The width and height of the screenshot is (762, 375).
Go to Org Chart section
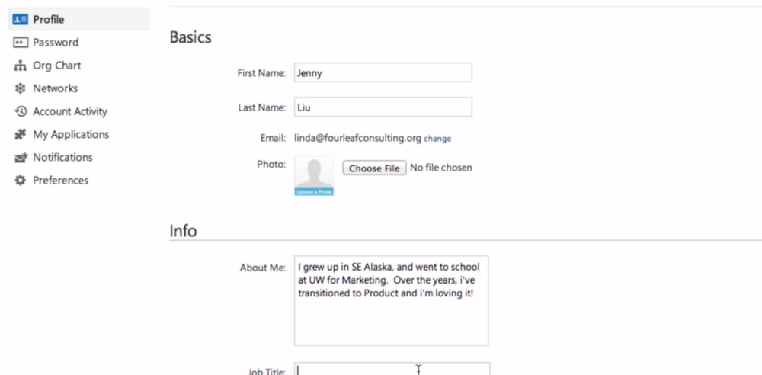(56, 66)
